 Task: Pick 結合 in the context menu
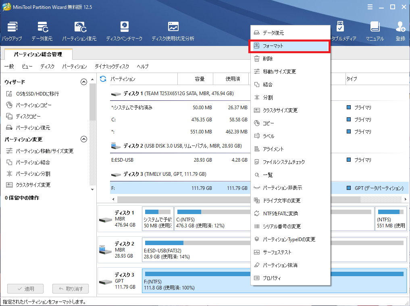(290, 85)
